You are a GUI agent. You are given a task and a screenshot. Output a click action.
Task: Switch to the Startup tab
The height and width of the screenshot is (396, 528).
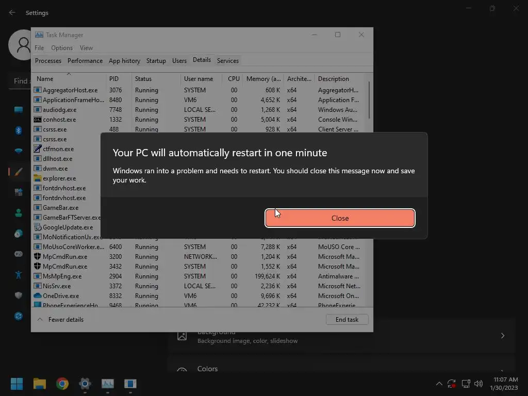coord(156,61)
